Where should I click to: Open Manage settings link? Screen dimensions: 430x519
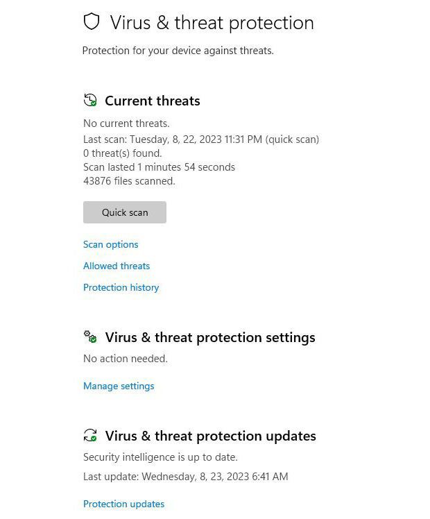tap(119, 386)
